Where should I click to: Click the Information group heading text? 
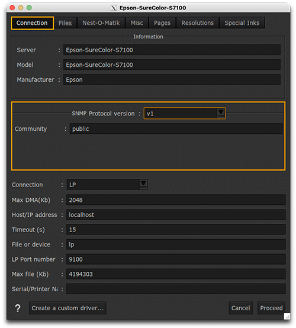coord(148,37)
